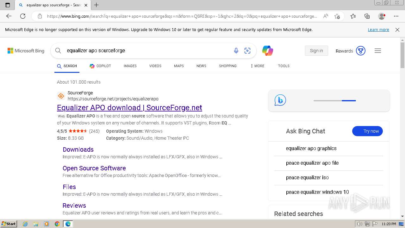Search using voice microphone icon
The width and height of the screenshot is (405, 228).
point(236,51)
